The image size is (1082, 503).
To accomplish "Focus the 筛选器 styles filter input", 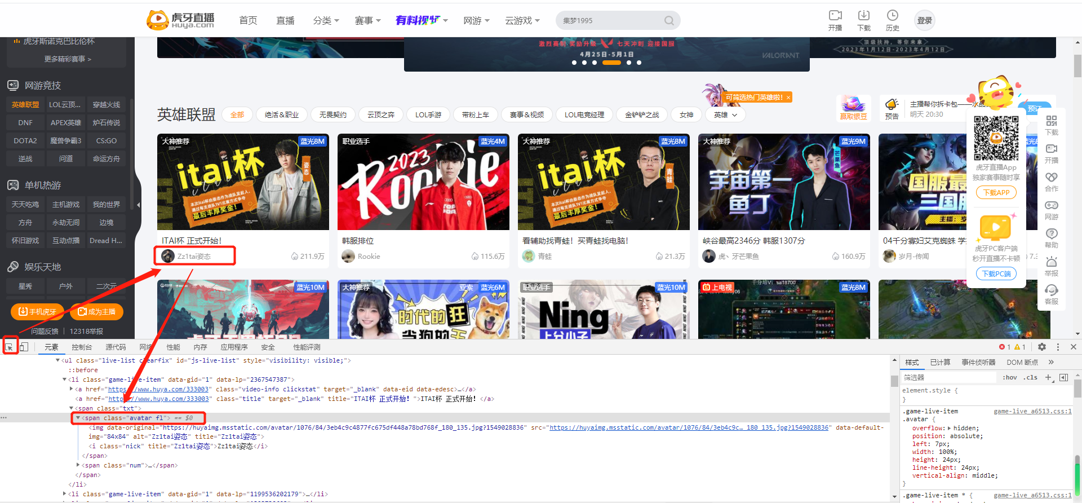I will point(950,377).
